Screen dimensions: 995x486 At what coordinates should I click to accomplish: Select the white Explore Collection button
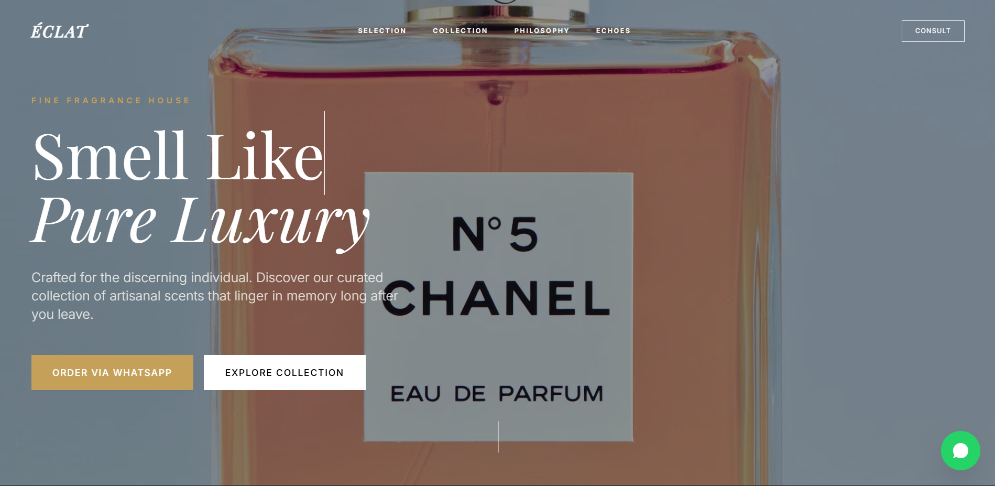[x=285, y=372]
